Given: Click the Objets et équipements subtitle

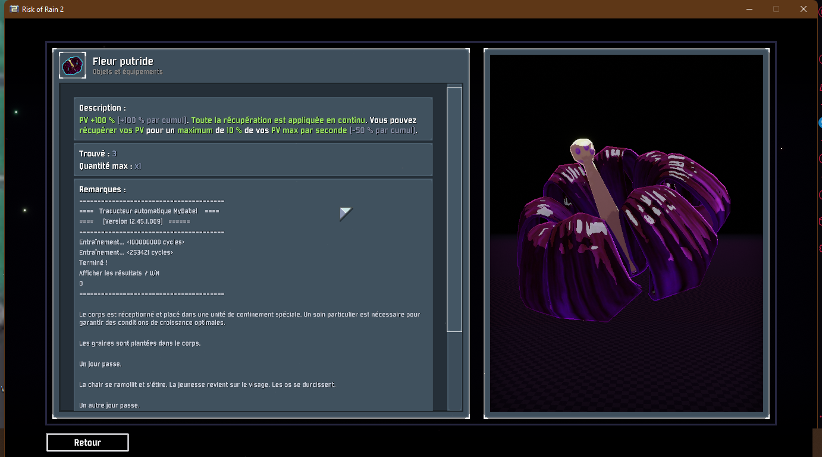Looking at the screenshot, I should 127,72.
